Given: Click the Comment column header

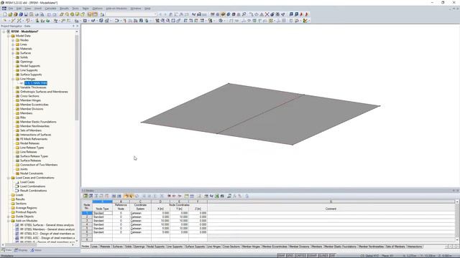Looking at the screenshot, I should 331,209.
